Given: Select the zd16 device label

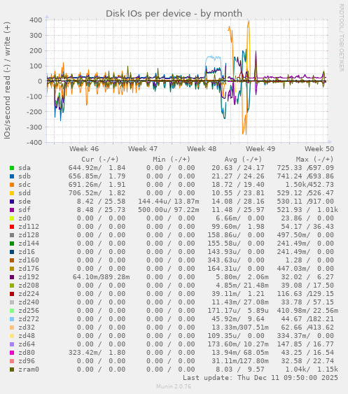Looking at the screenshot, I should [x=27, y=252].
